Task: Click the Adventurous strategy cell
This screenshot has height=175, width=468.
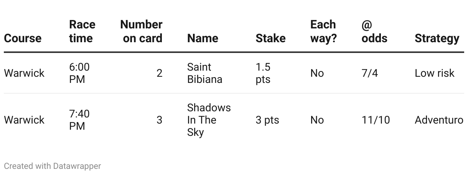Action: pos(439,120)
